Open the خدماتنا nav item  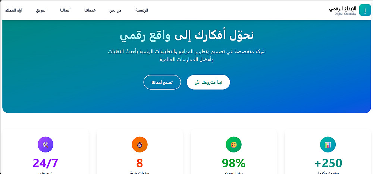click(90, 10)
